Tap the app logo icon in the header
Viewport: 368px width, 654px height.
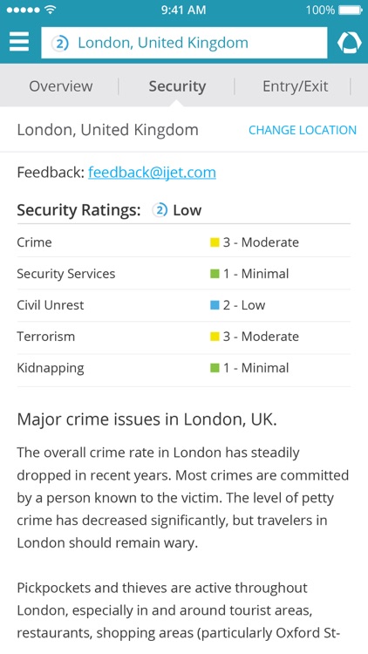[350, 42]
